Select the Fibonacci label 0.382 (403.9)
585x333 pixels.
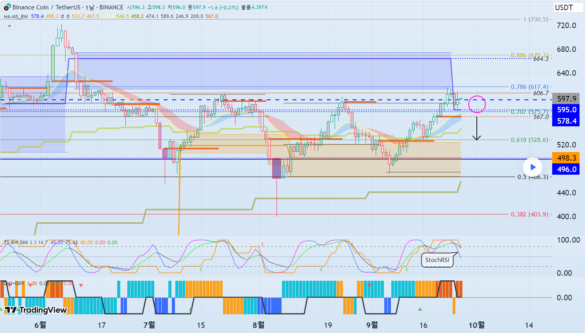530,214
